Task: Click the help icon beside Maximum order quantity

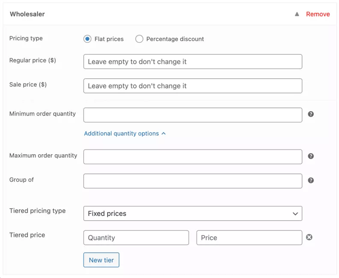Action: [311, 156]
